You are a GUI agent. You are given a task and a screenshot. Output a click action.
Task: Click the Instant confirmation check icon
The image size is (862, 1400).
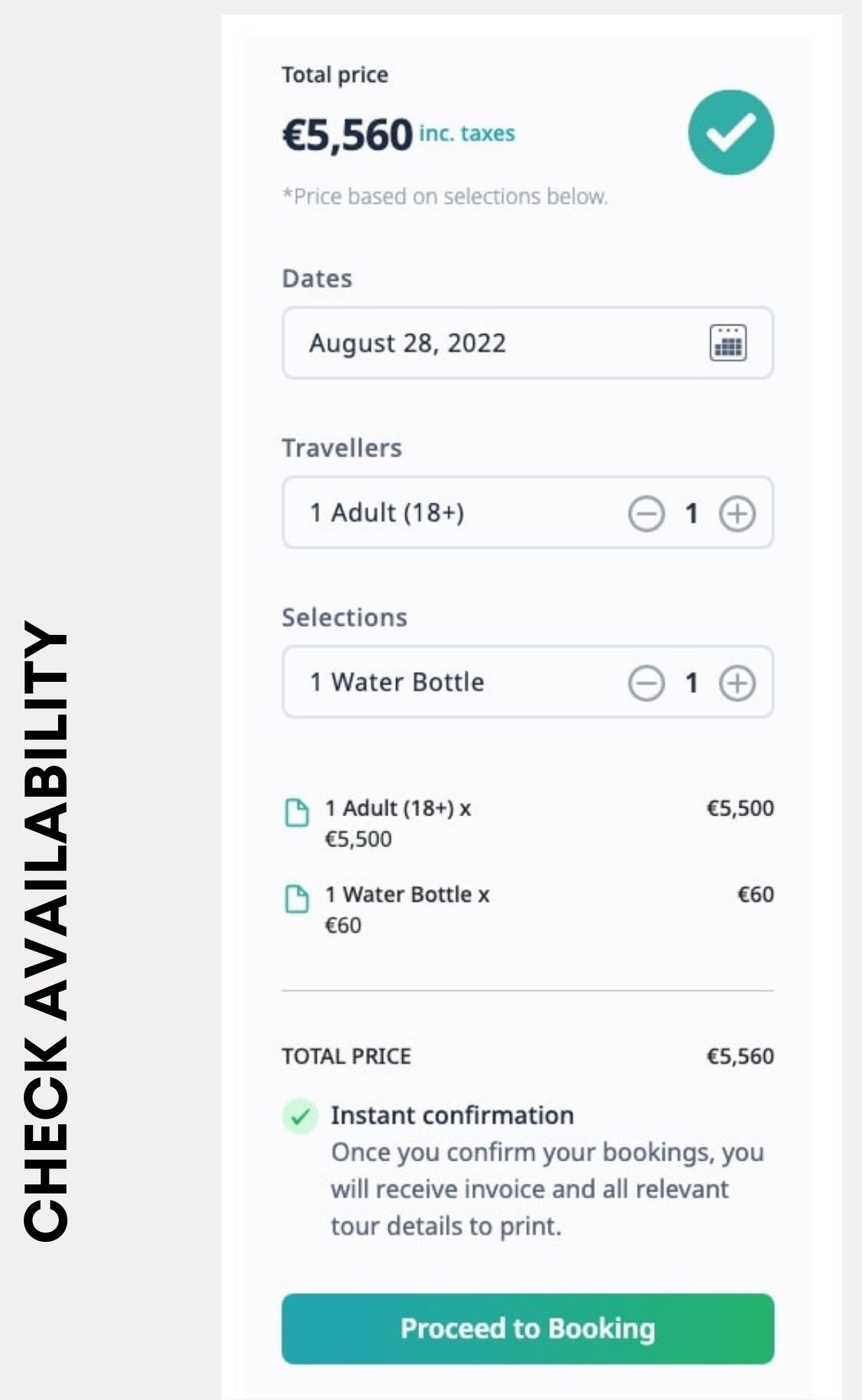pos(300,1116)
